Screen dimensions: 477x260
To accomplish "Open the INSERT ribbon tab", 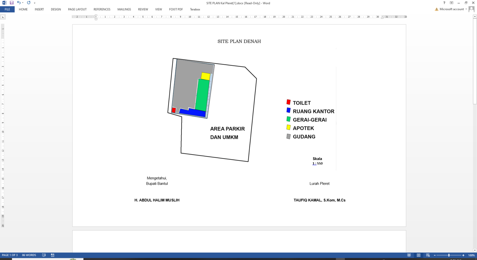I will tap(39, 9).
